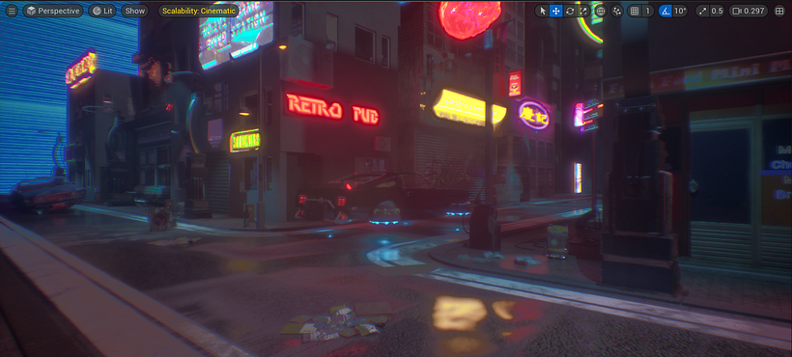The height and width of the screenshot is (357, 792).
Task: Open the viewport options hamburger menu
Action: point(12,11)
